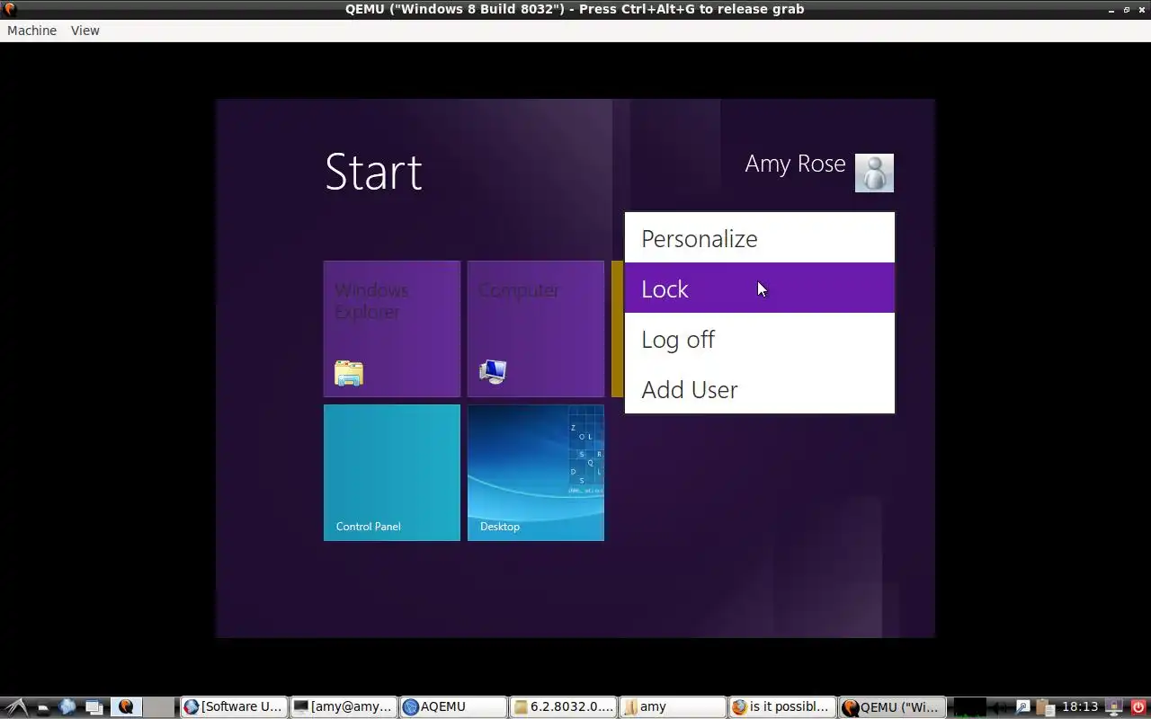1151x719 pixels.
Task: Choose Add User in the user menu
Action: [760, 389]
